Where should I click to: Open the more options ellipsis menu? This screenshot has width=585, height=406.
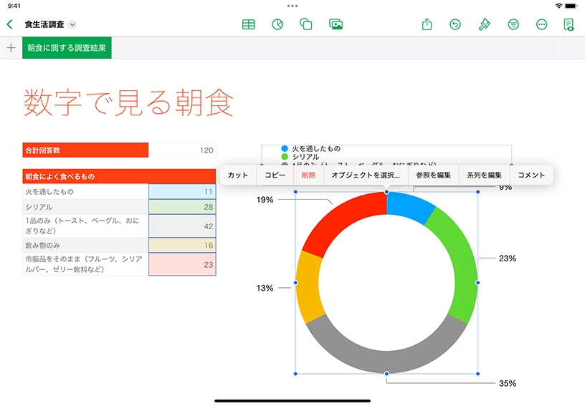pos(542,24)
